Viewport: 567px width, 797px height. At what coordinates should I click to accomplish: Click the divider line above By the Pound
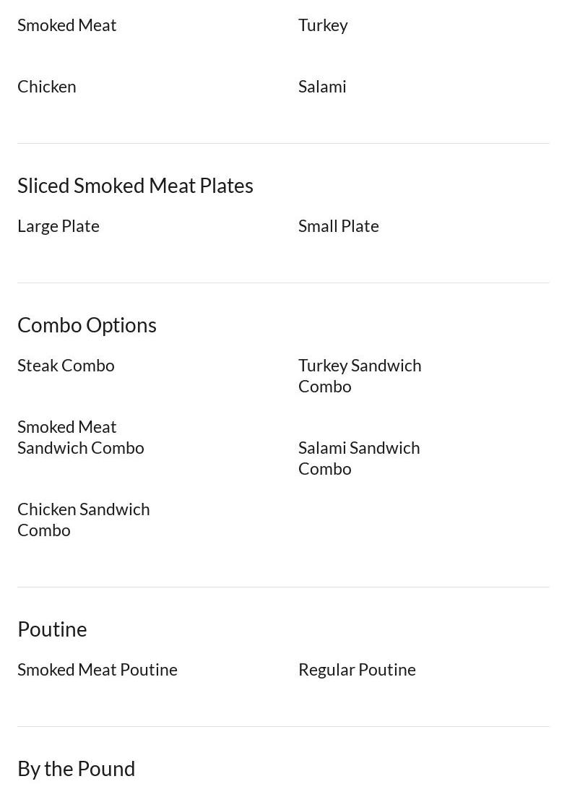coord(283,727)
